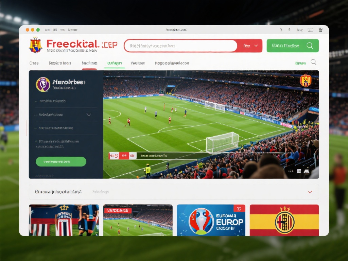Viewport: 348px width, 261px height.
Task: Open search via the navigation bar magnifier
Action: pyautogui.click(x=313, y=62)
